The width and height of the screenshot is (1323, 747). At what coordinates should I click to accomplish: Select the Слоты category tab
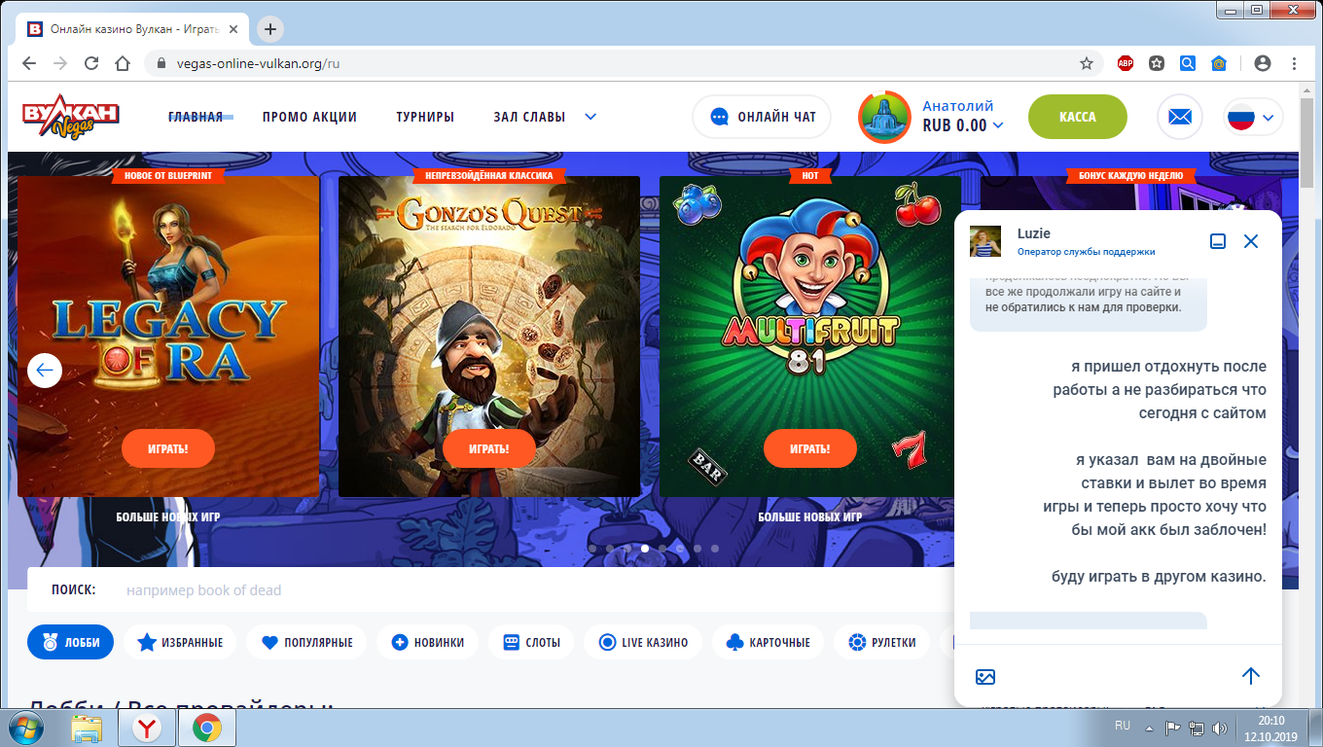(531, 642)
